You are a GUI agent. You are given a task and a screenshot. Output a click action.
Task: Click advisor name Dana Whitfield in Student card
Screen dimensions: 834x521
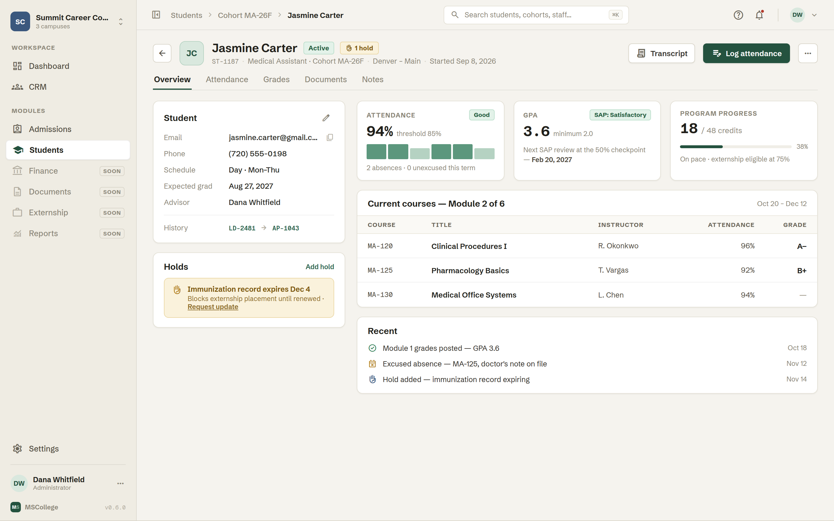[x=254, y=202]
